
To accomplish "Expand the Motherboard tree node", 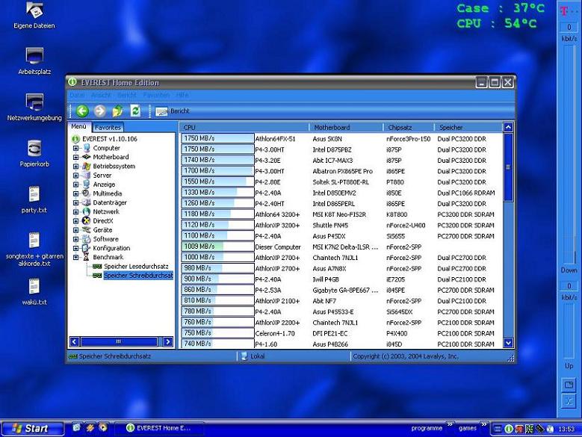I will coord(76,157).
